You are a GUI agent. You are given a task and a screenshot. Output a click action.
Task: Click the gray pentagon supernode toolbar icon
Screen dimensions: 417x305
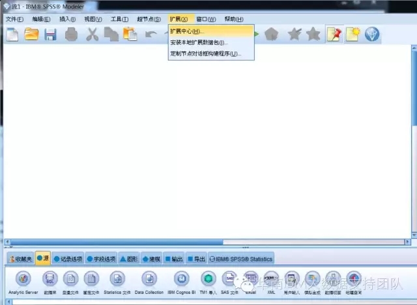click(271, 34)
